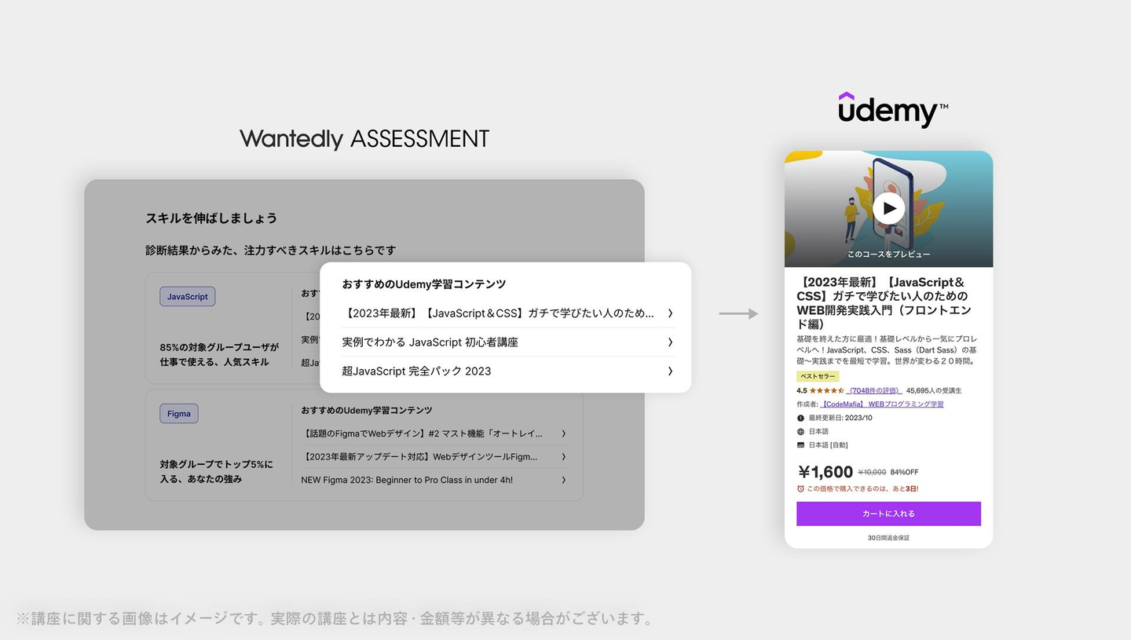The image size is (1131, 640).
Task: Click the struck-through ¥10,000 original price
Action: [x=872, y=472]
